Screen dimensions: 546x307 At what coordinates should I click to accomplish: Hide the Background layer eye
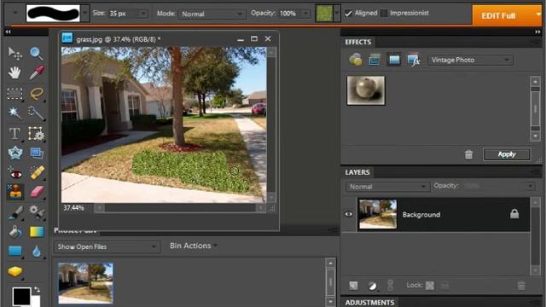pos(349,214)
